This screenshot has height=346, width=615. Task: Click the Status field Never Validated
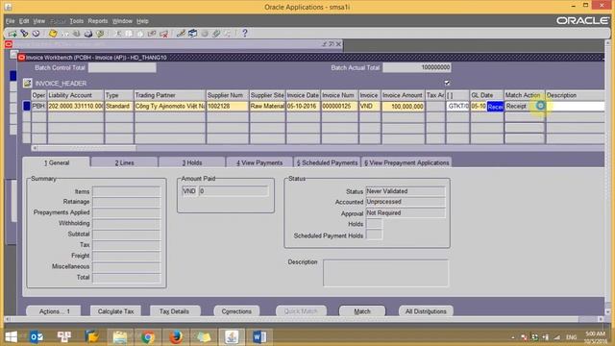point(406,191)
